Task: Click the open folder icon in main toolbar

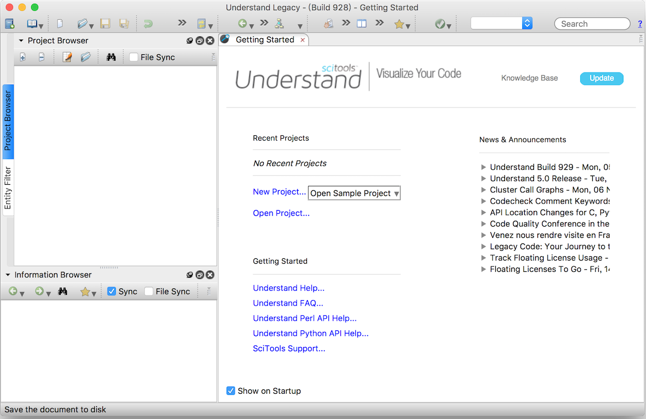Action: click(82, 24)
